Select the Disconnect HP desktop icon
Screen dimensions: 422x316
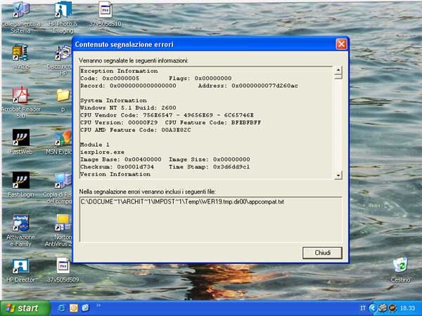(60, 60)
